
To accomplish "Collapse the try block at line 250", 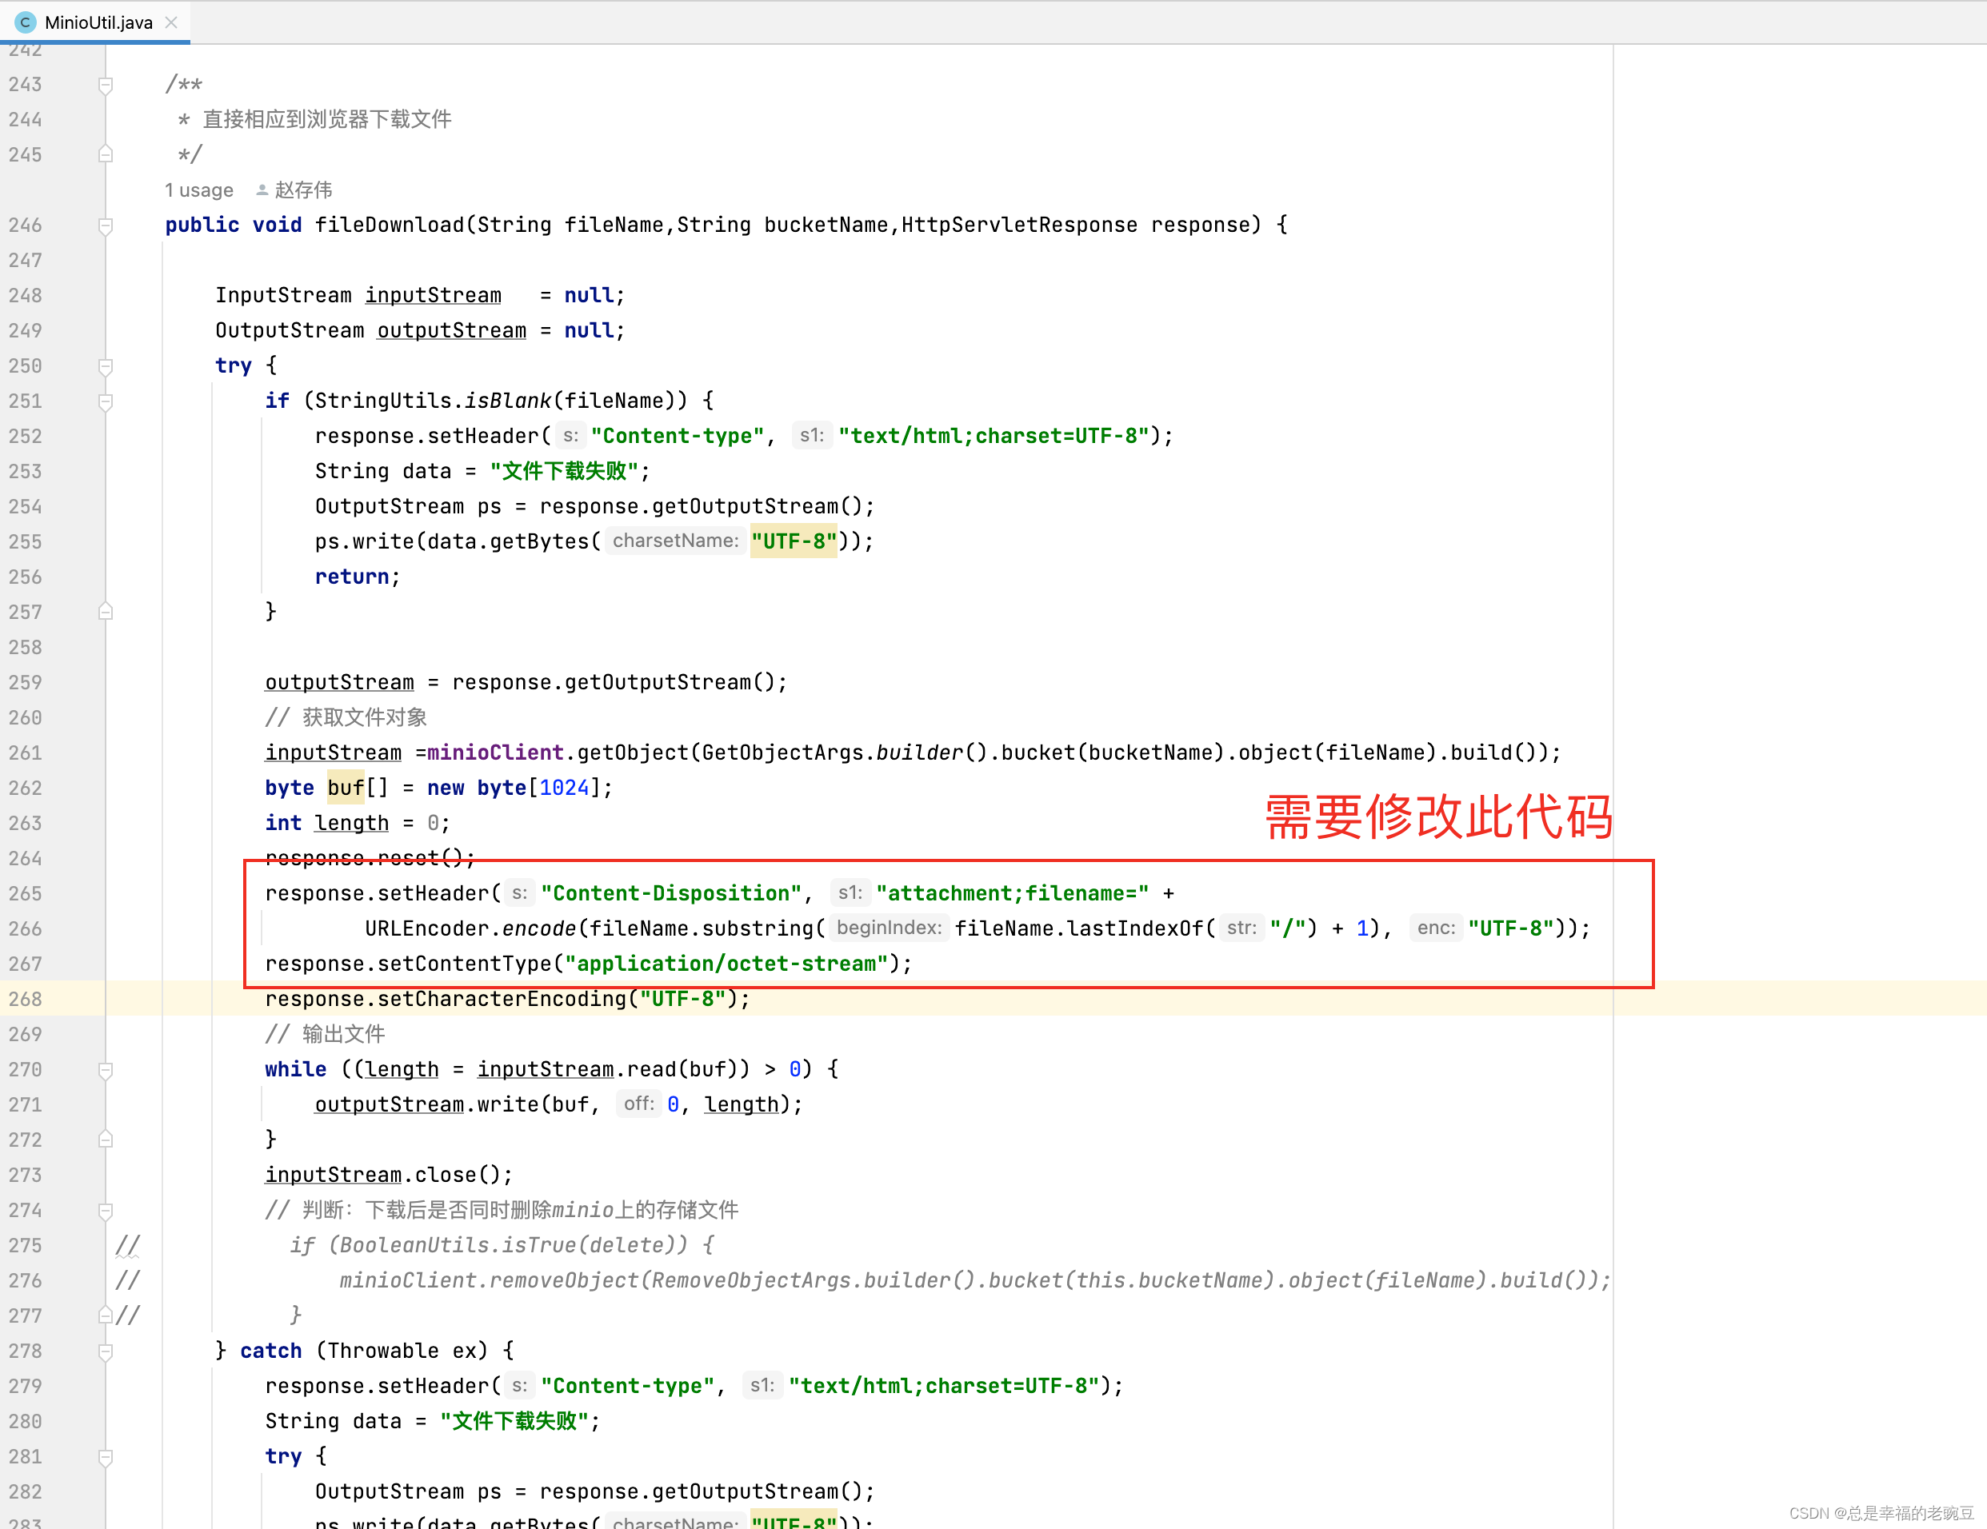I will click(x=106, y=365).
